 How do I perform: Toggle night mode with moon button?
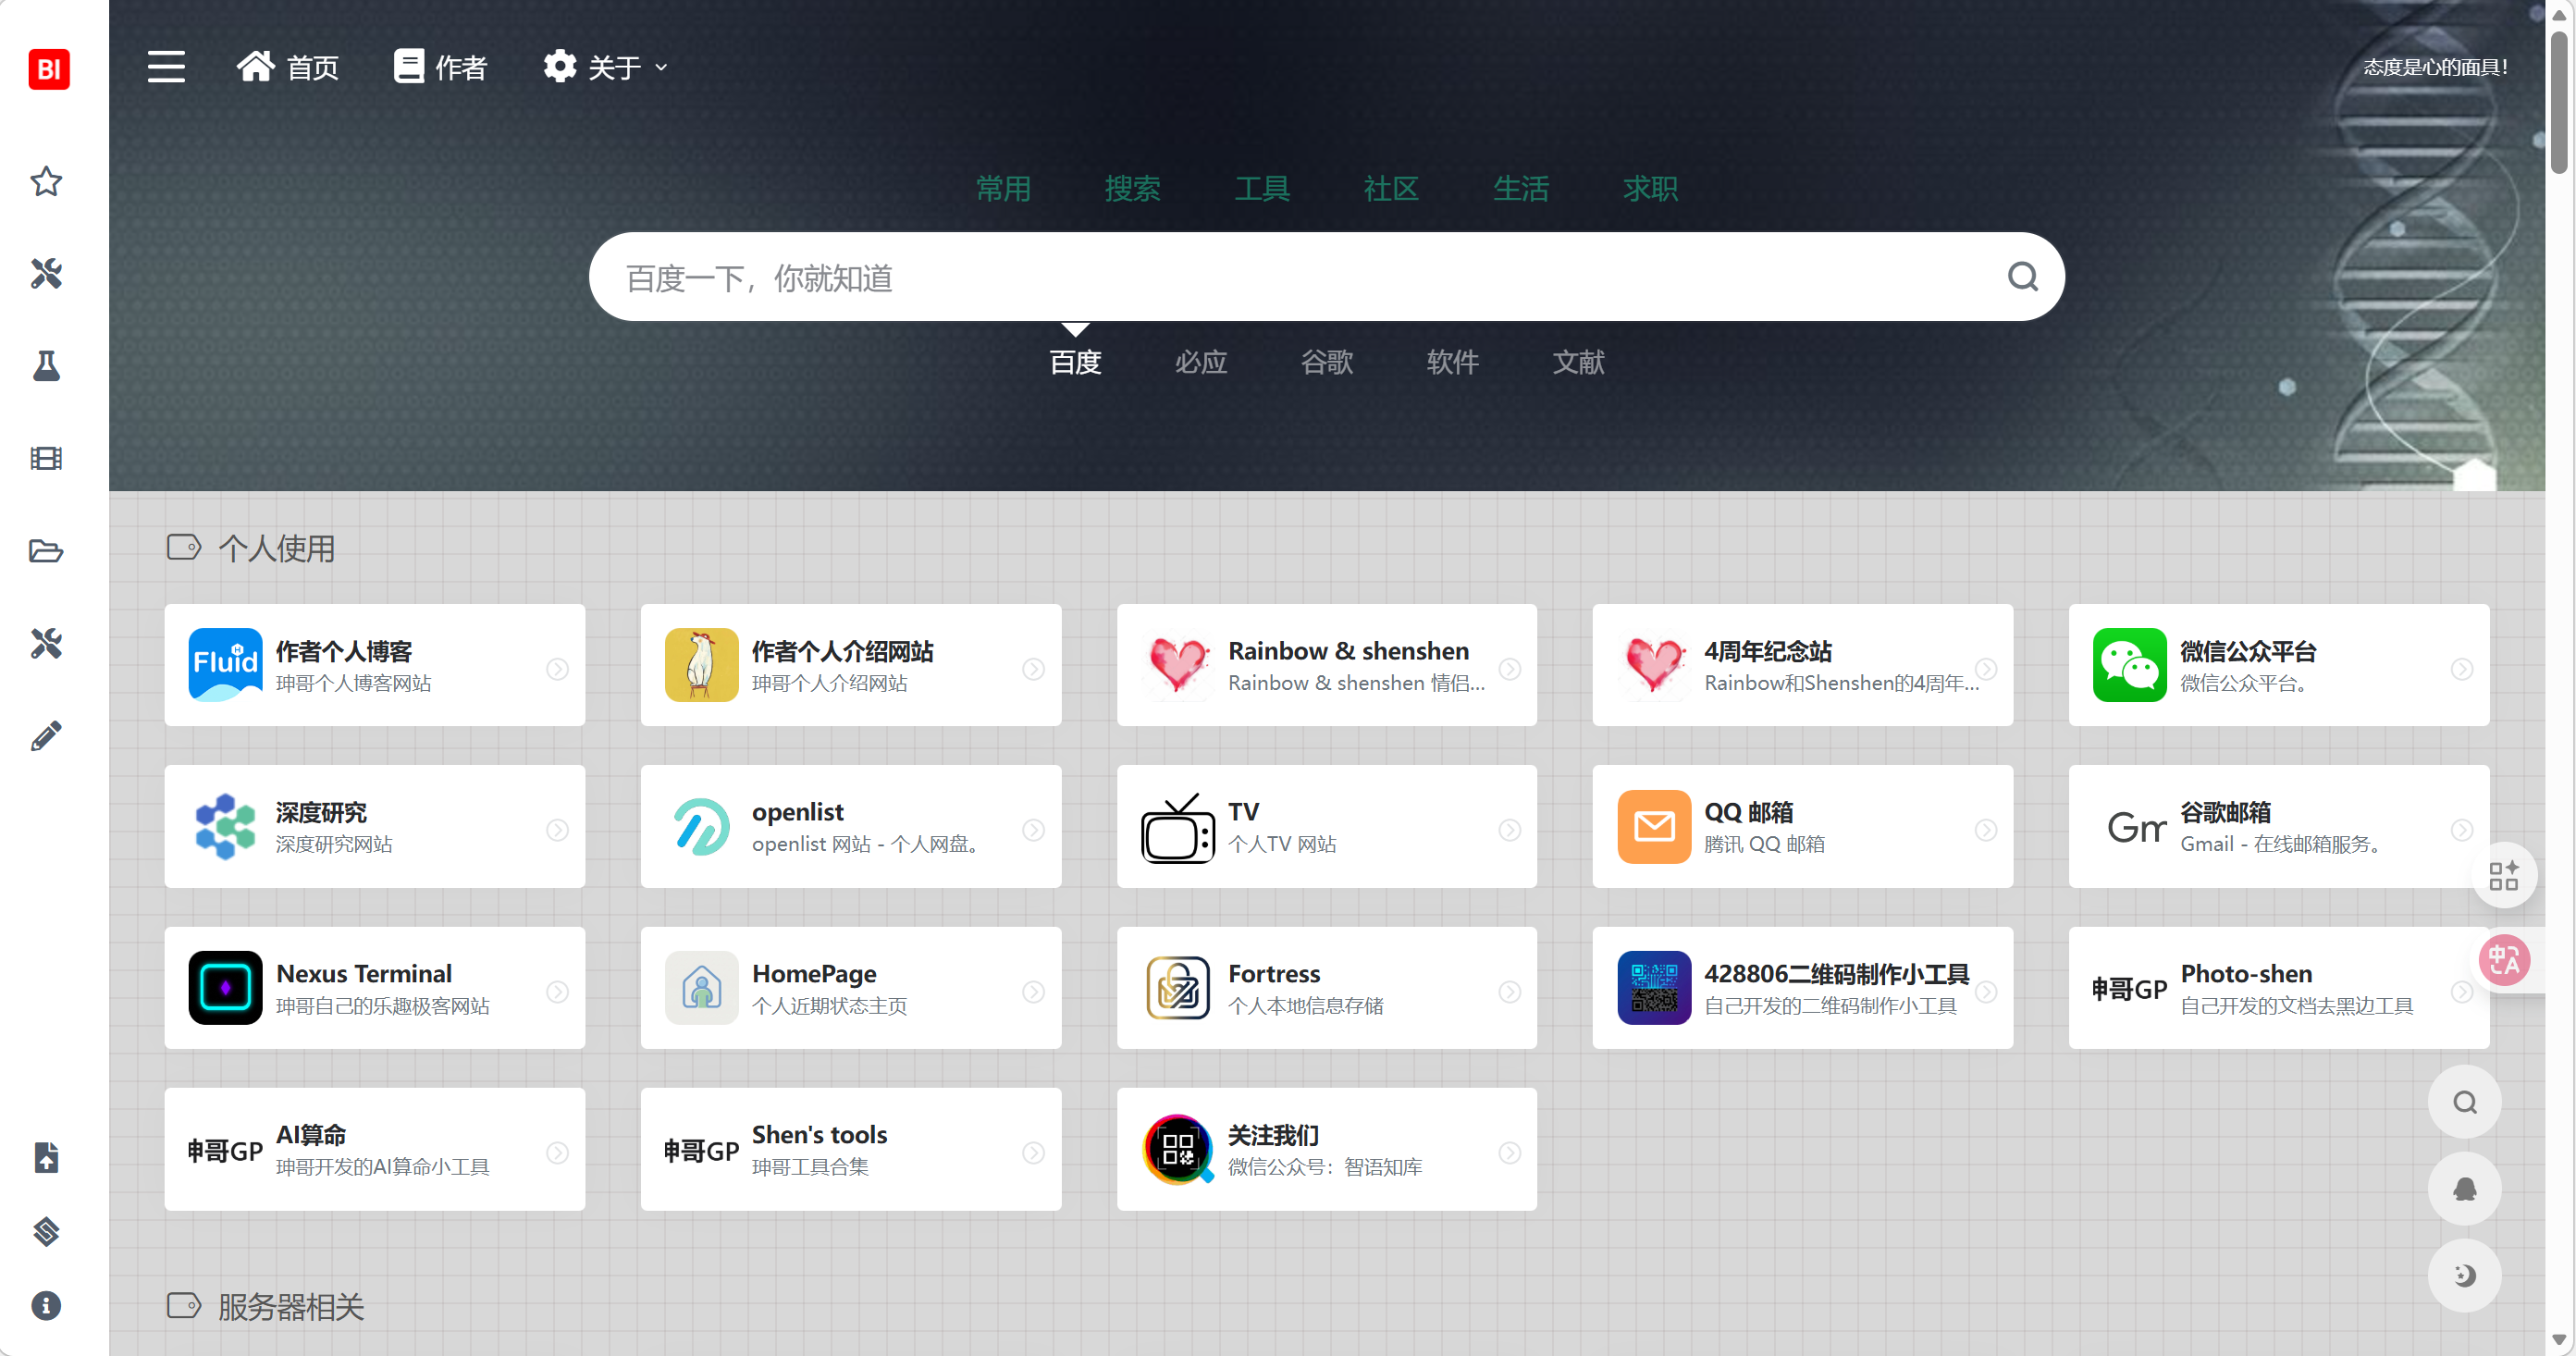pyautogui.click(x=2464, y=1275)
